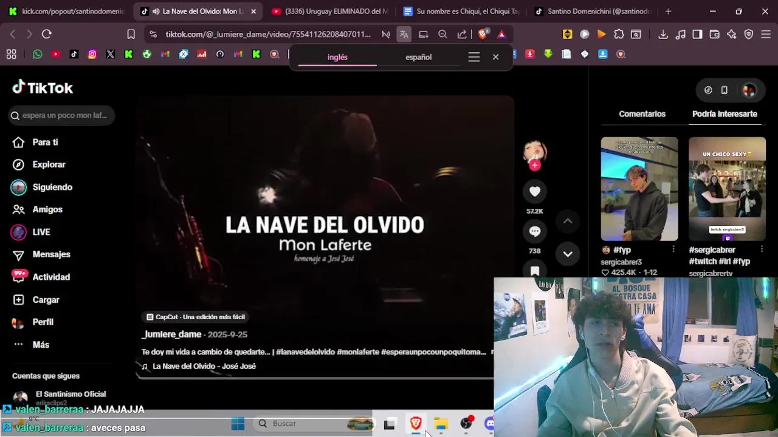Switch to the Su nombre es Chiqui document tab
This screenshot has width=778, height=437.
[x=461, y=11]
